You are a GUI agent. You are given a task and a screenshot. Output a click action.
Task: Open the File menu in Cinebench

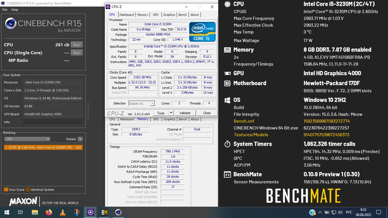click(x=5, y=10)
